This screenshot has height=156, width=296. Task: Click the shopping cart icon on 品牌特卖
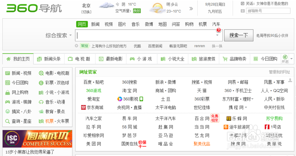225,59
